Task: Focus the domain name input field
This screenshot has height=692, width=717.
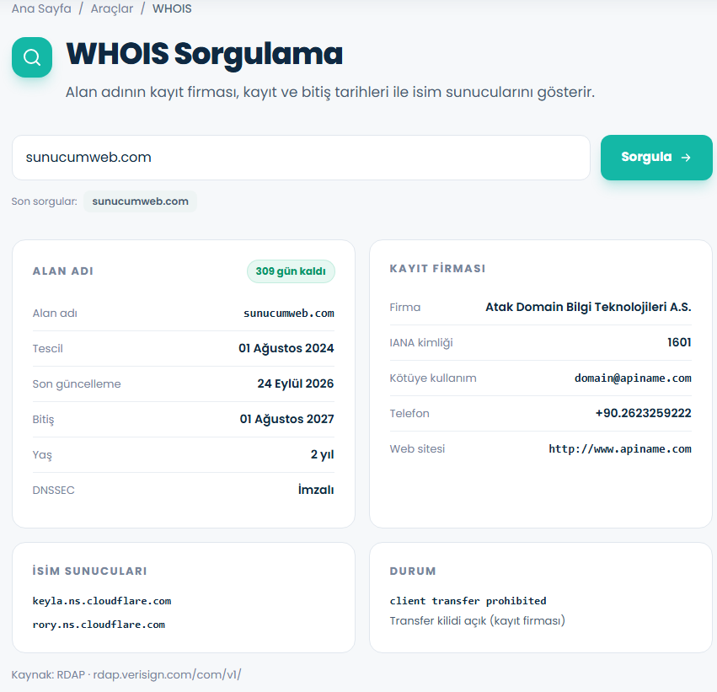Action: [301, 158]
